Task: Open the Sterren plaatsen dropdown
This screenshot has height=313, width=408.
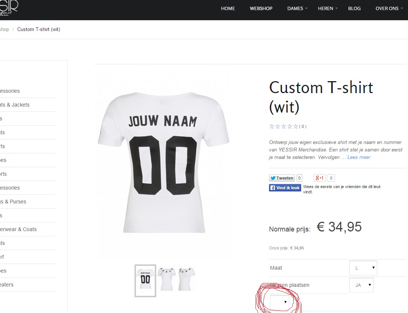Action: point(361,285)
